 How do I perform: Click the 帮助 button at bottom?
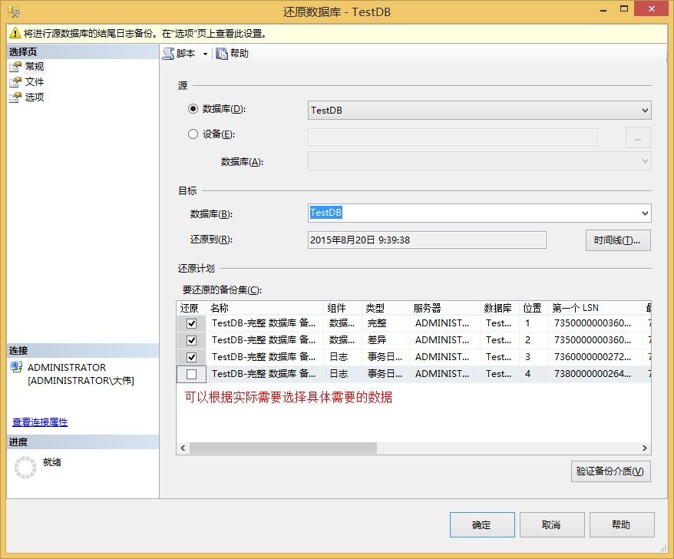(x=622, y=524)
